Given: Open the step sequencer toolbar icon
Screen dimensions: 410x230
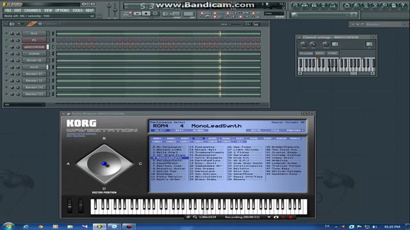Looking at the screenshot, I should point(305,6).
